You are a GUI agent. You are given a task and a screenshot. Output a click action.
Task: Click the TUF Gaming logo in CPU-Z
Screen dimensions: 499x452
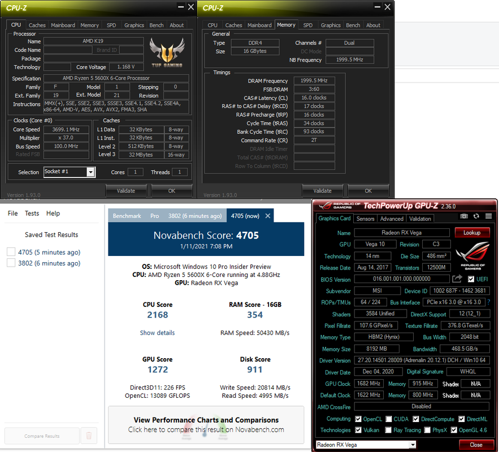[167, 52]
